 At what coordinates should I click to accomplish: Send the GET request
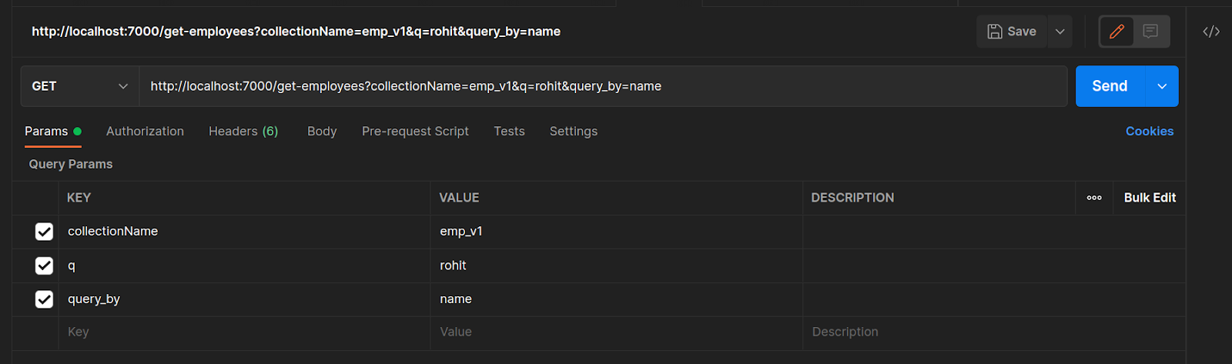(1110, 86)
